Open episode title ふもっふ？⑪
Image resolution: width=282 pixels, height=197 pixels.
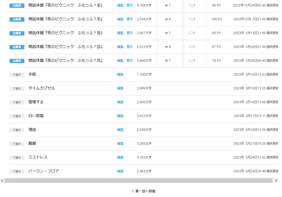point(65,47)
